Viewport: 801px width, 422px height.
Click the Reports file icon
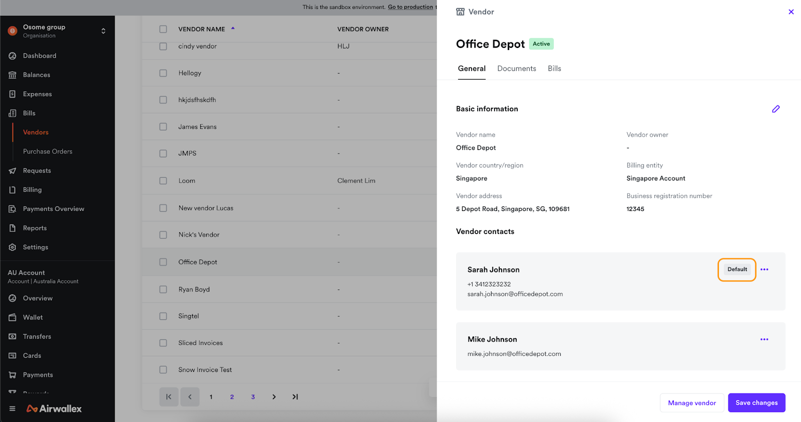pyautogui.click(x=13, y=228)
